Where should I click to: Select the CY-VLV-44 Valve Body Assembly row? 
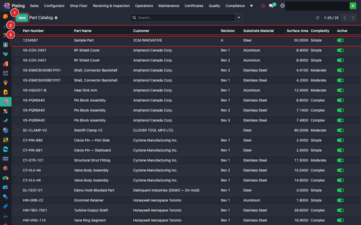[x=91, y=170]
